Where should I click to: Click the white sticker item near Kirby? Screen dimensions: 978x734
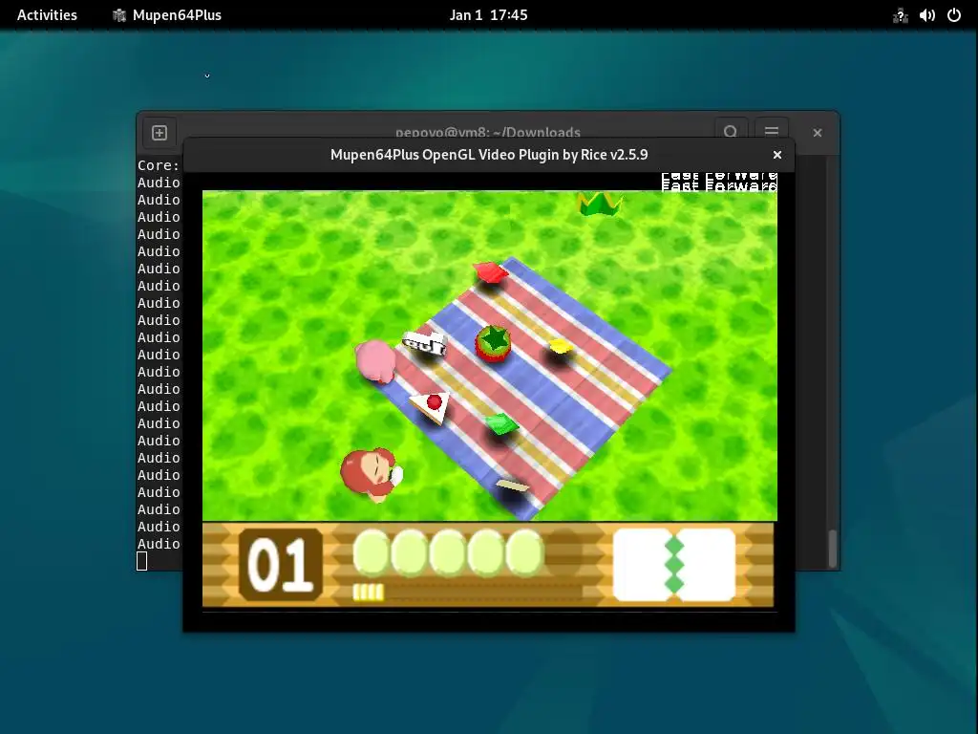pos(425,344)
